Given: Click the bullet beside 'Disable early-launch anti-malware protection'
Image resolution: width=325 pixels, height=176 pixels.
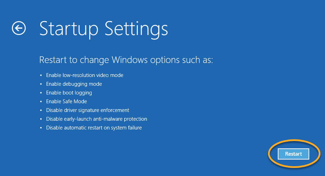Looking at the screenshot, I should click(41, 119).
